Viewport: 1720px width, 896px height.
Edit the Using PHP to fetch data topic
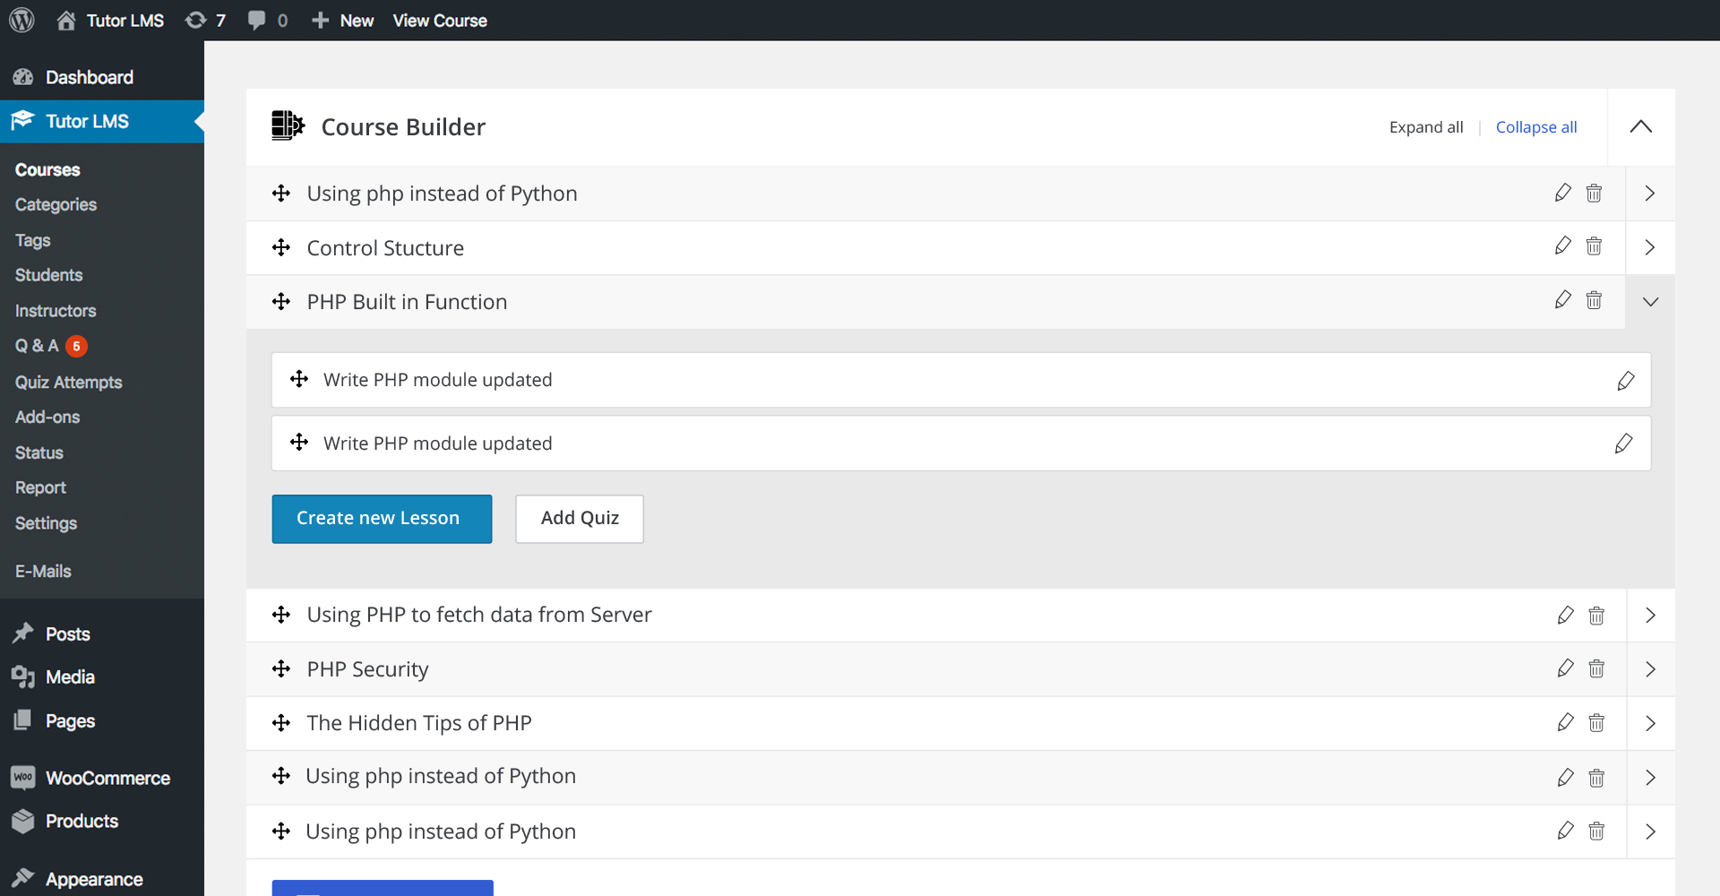click(x=1565, y=616)
